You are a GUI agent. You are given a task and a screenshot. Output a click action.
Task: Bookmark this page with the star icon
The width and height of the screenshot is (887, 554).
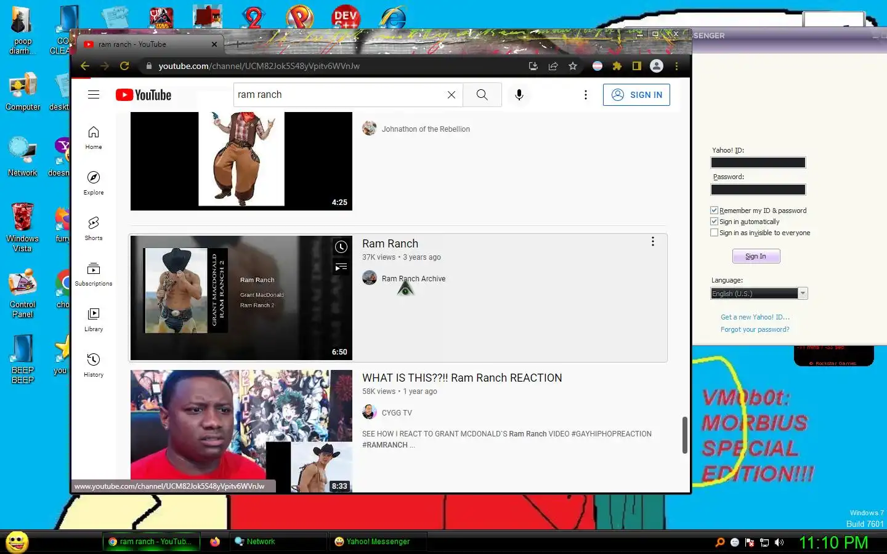(573, 66)
